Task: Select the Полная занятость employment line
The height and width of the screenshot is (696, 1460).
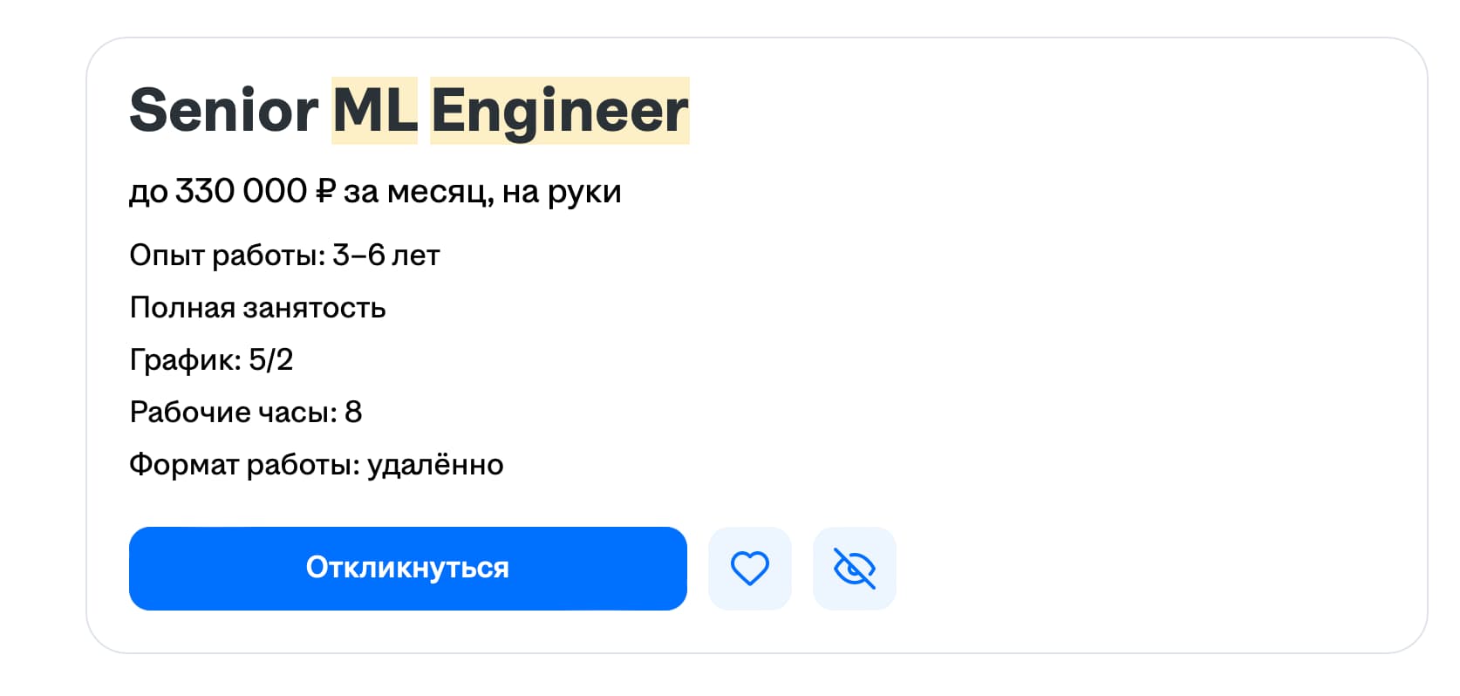Action: tap(257, 308)
